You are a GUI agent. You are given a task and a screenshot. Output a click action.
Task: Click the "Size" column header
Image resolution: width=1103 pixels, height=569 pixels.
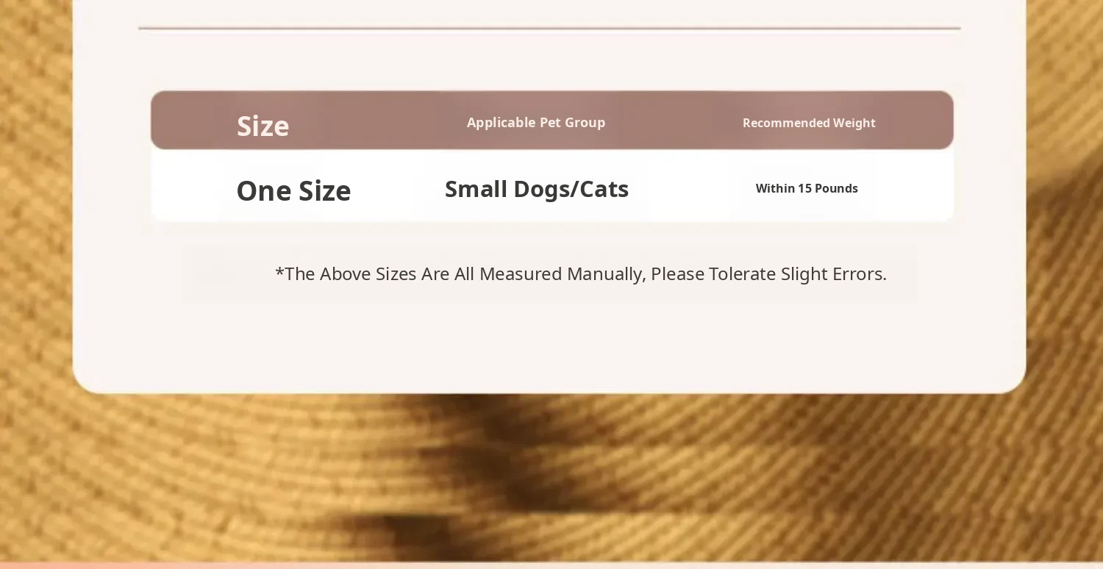(x=263, y=126)
